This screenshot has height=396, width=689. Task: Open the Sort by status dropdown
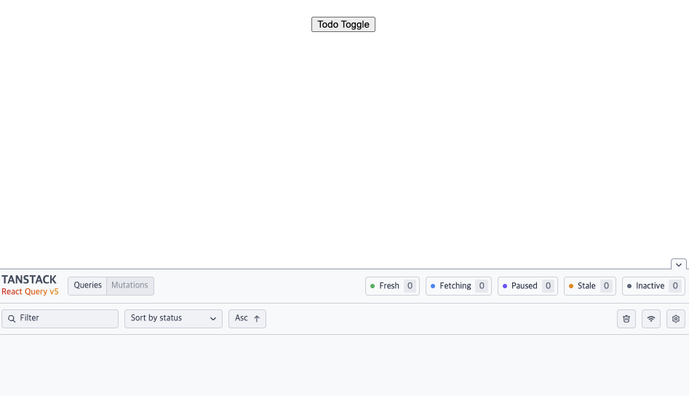click(x=173, y=319)
